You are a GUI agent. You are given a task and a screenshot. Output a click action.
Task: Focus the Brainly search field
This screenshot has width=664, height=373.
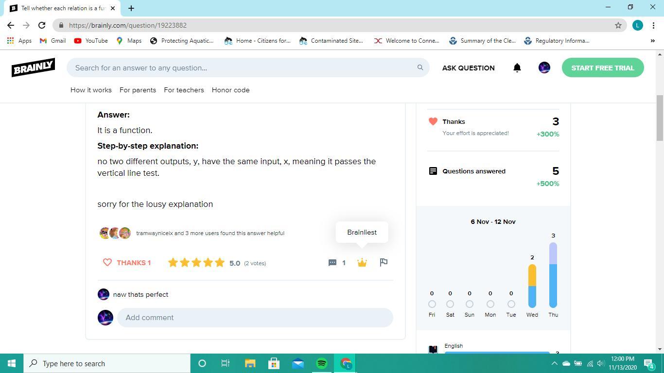click(248, 68)
